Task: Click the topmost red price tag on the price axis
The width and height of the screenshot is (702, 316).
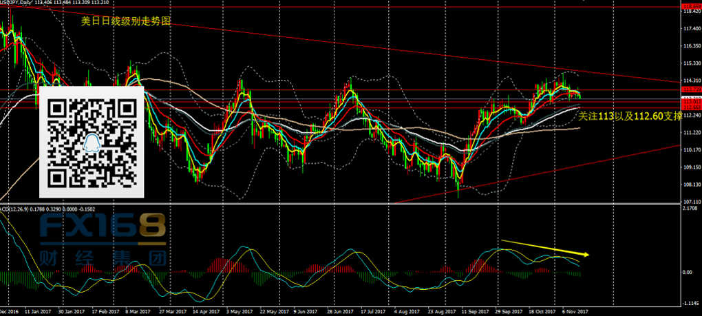Action: tap(691, 7)
